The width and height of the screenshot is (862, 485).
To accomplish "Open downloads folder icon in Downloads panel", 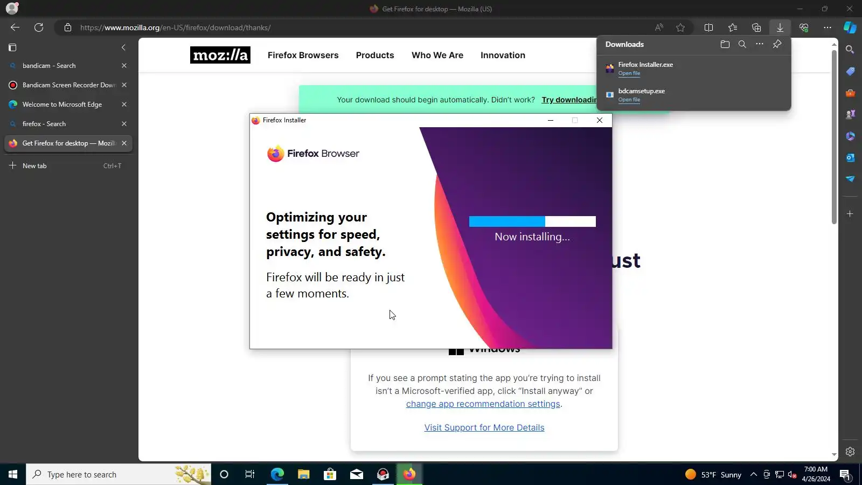I will 725,44.
